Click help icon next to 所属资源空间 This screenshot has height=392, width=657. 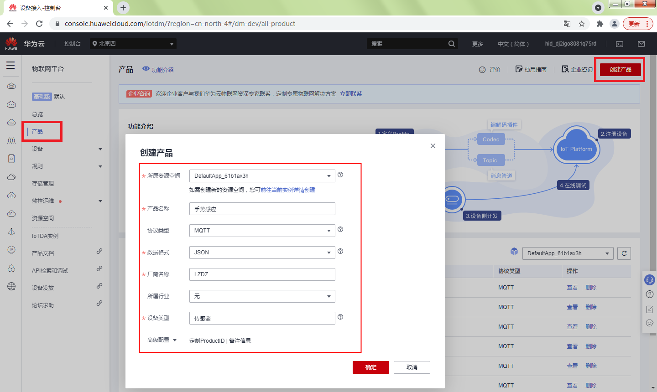[340, 175]
